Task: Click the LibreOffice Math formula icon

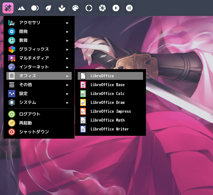Action: 83,120
